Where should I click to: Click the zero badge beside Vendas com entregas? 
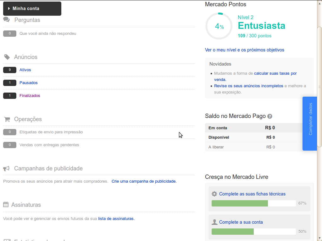(10, 145)
